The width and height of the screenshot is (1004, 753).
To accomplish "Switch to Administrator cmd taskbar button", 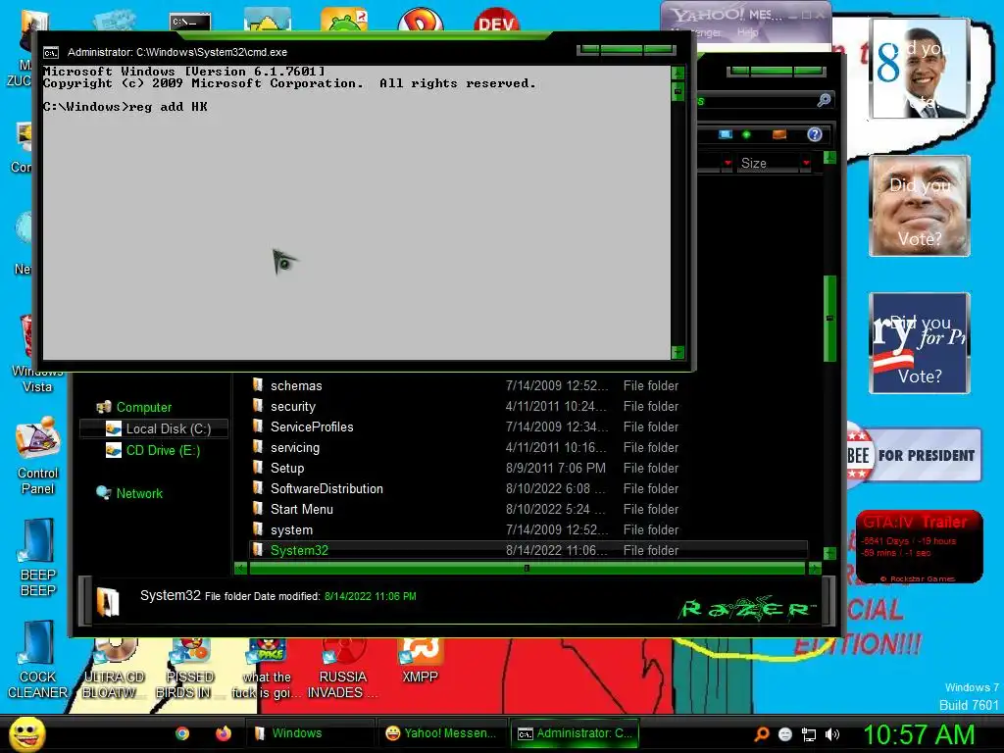I will 575,733.
